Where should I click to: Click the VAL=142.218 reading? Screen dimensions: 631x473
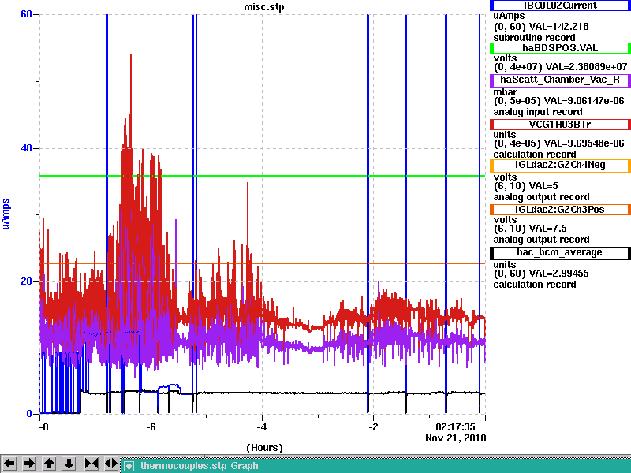pyautogui.click(x=558, y=27)
